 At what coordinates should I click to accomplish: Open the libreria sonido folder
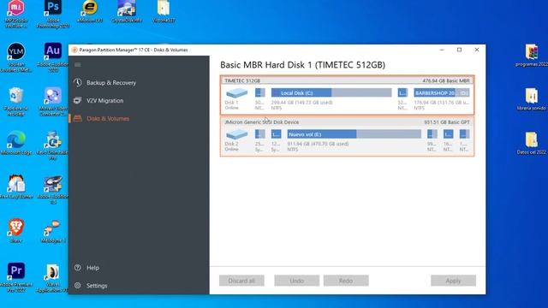point(531,99)
